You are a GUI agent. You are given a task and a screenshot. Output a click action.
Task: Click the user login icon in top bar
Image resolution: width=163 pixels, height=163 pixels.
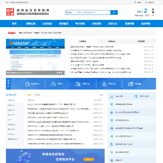point(135,2)
